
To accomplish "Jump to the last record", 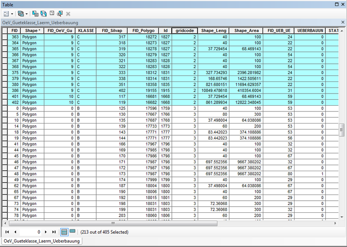I will tap(54, 232).
